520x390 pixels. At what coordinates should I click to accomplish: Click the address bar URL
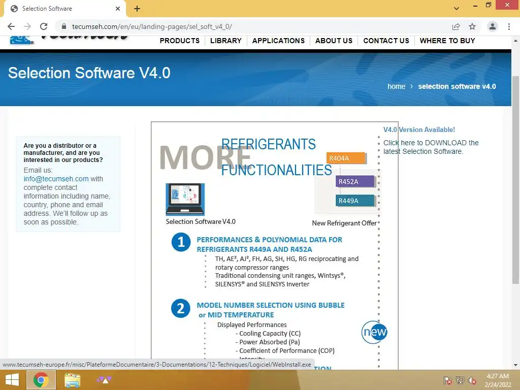coord(152,26)
